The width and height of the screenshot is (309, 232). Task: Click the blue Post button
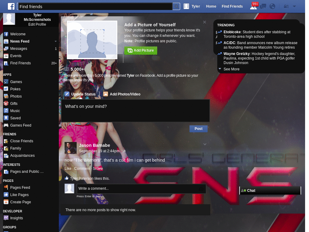[x=199, y=129]
